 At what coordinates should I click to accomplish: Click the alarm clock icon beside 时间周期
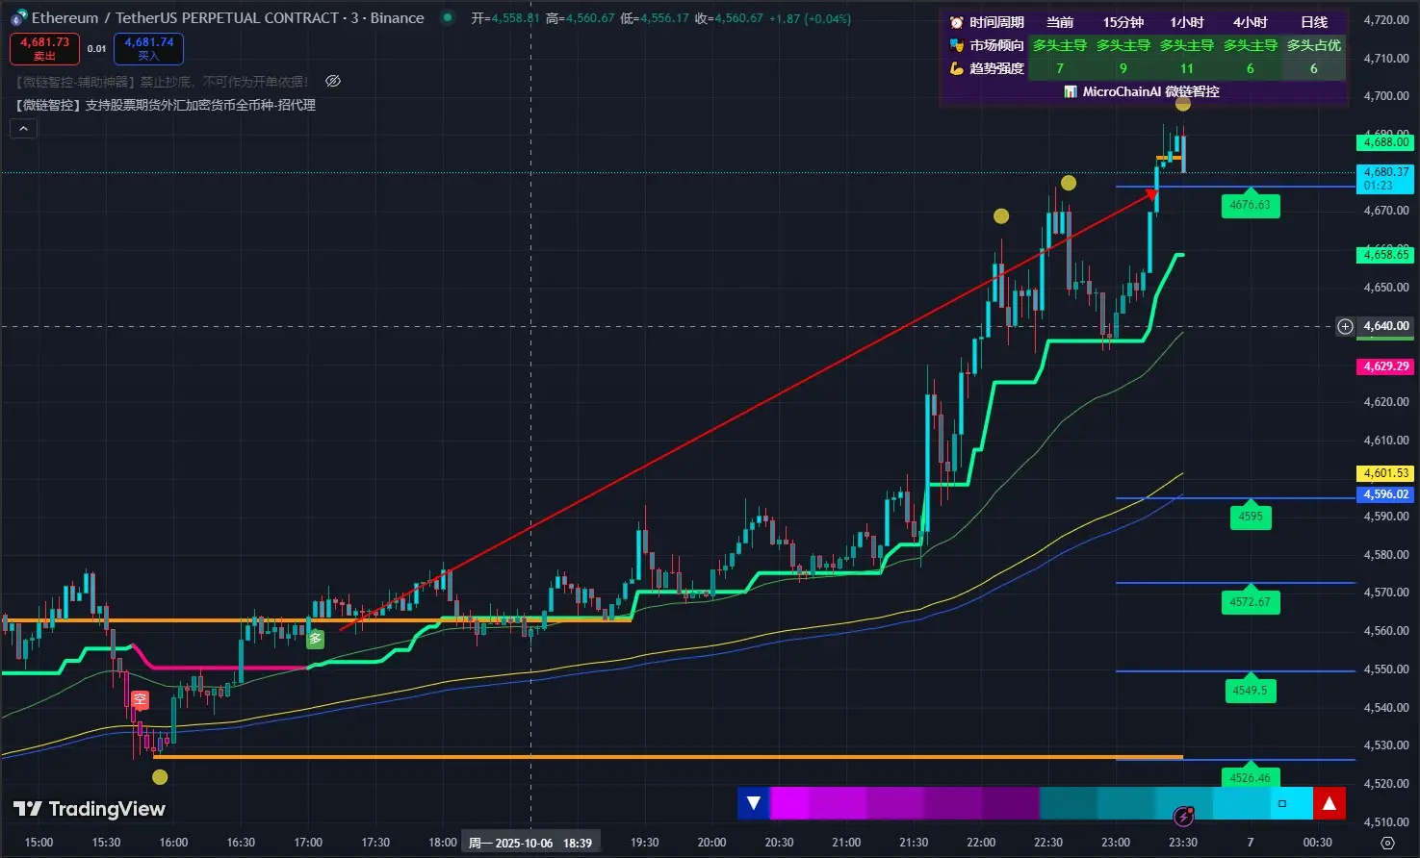(956, 22)
